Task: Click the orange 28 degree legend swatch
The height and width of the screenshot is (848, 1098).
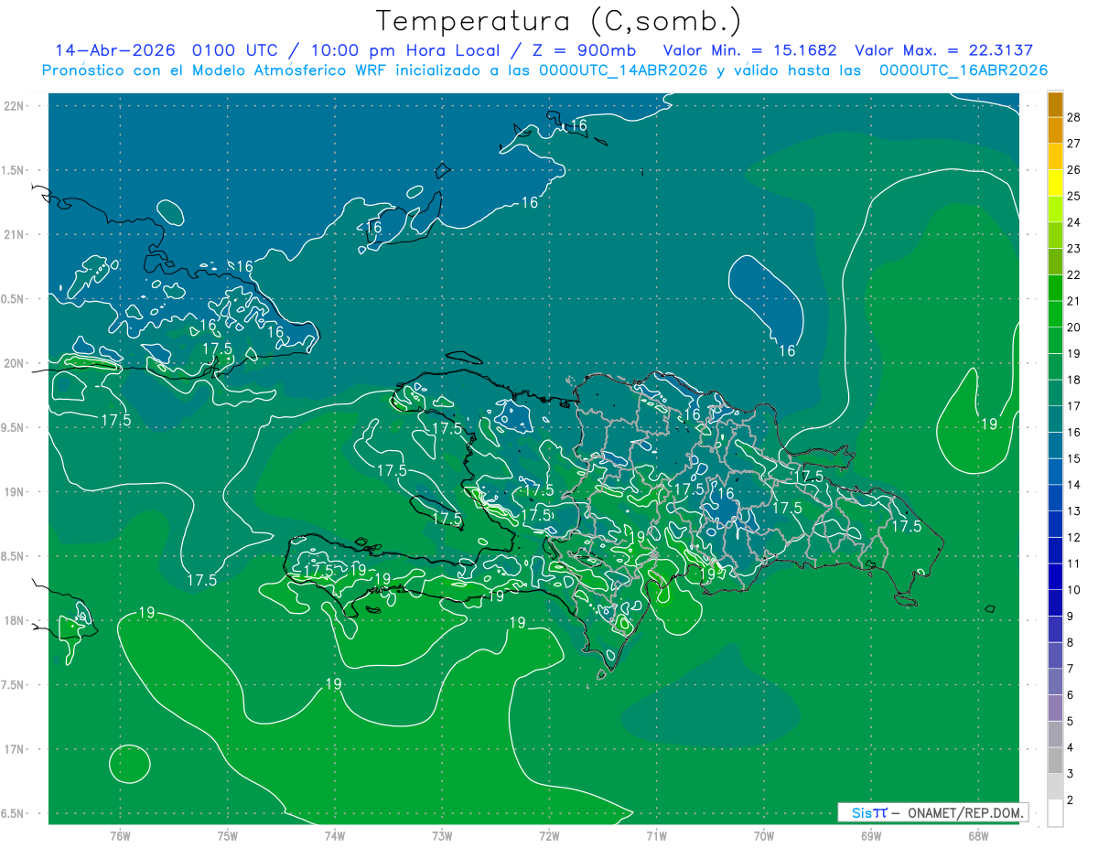Action: pyautogui.click(x=1055, y=105)
